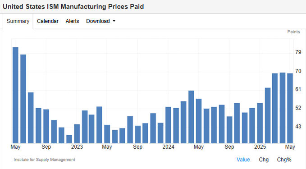
Task: Select the Value chart mode
Action: click(x=243, y=160)
